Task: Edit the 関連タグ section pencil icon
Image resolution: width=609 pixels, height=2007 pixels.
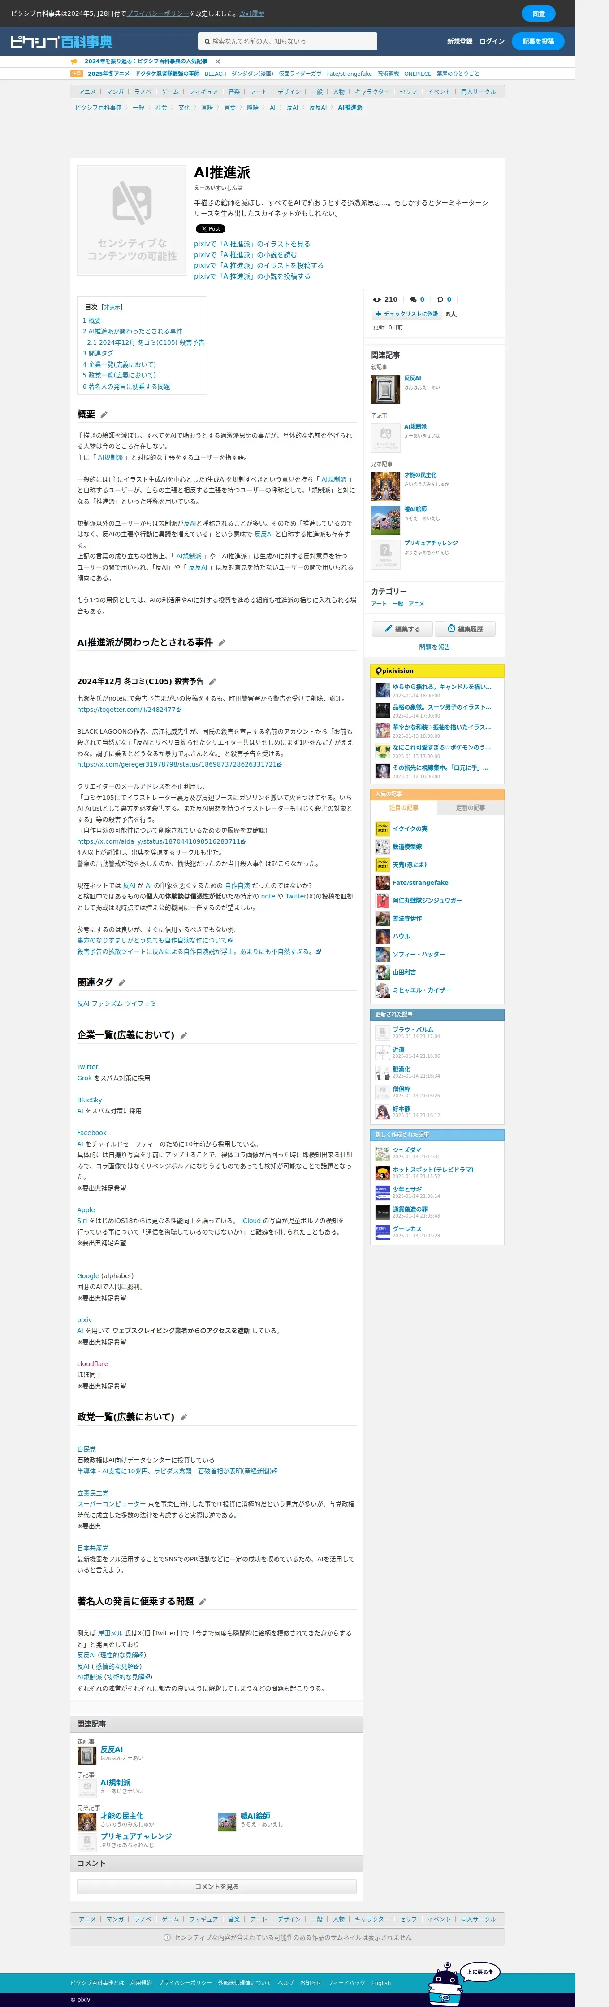Action: 122,983
